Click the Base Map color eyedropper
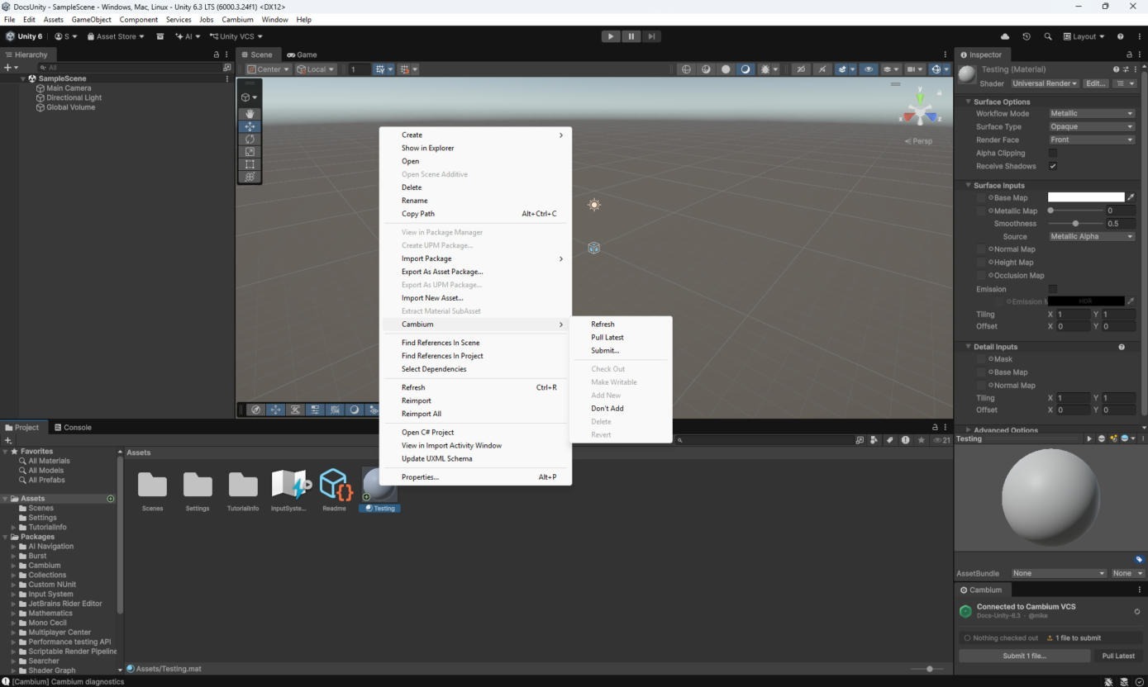 [1131, 197]
